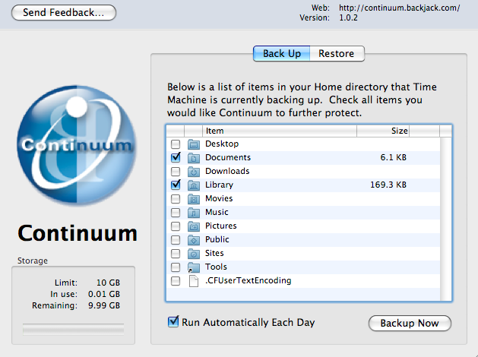Click the Tools alias folder icon
This screenshot has width=478, height=357.
pos(194,267)
